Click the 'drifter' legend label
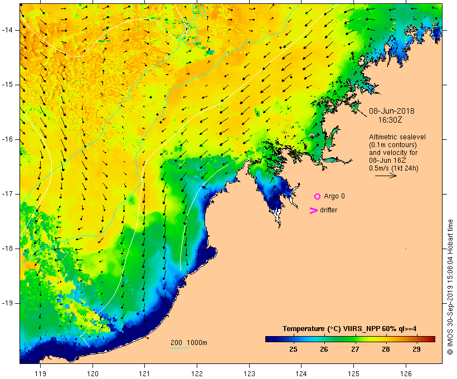The image size is (457, 379). coord(328,210)
